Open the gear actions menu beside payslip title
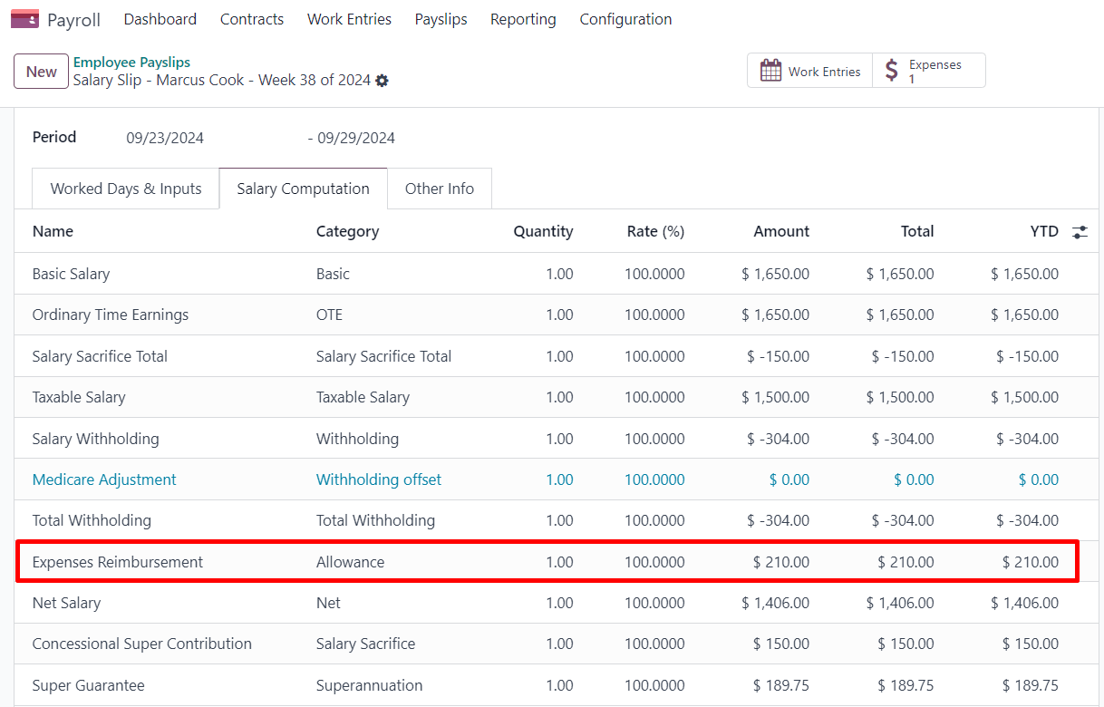This screenshot has width=1104, height=707. point(383,81)
